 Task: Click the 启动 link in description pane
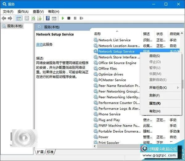[x=39, y=45]
